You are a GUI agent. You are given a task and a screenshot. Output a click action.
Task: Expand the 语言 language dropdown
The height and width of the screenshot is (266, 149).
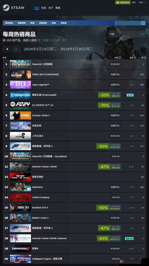tap(142, 2)
